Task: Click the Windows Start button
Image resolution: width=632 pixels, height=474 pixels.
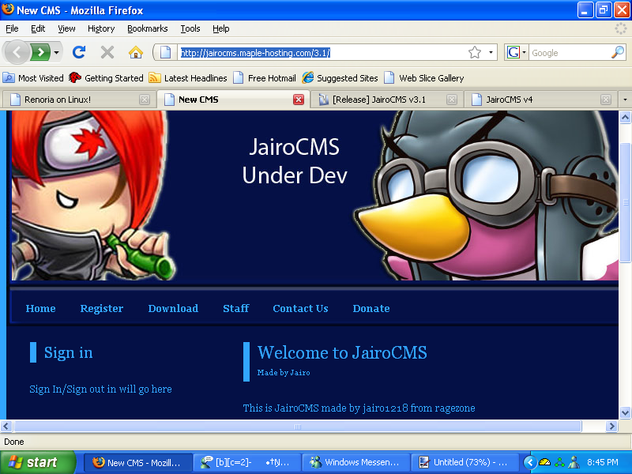Action: click(x=38, y=462)
